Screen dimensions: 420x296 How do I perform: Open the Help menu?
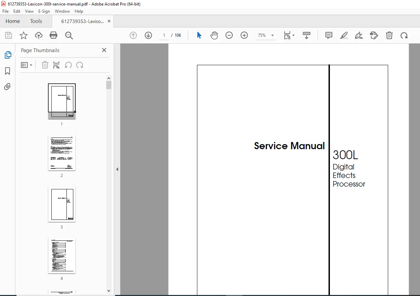(79, 11)
